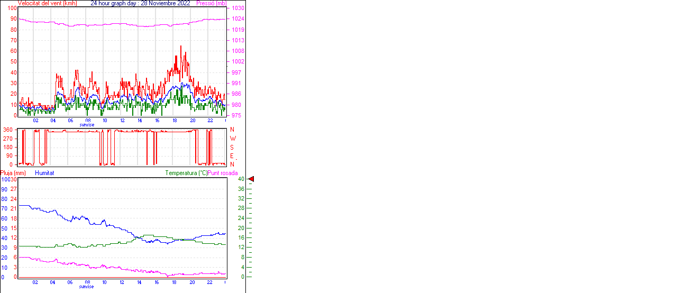Click the green 20 value on the temperature axis
The image size is (677, 293).
click(x=240, y=228)
